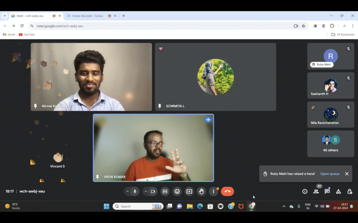
Task: Click the 45 others participant tile
Action: coord(330,144)
